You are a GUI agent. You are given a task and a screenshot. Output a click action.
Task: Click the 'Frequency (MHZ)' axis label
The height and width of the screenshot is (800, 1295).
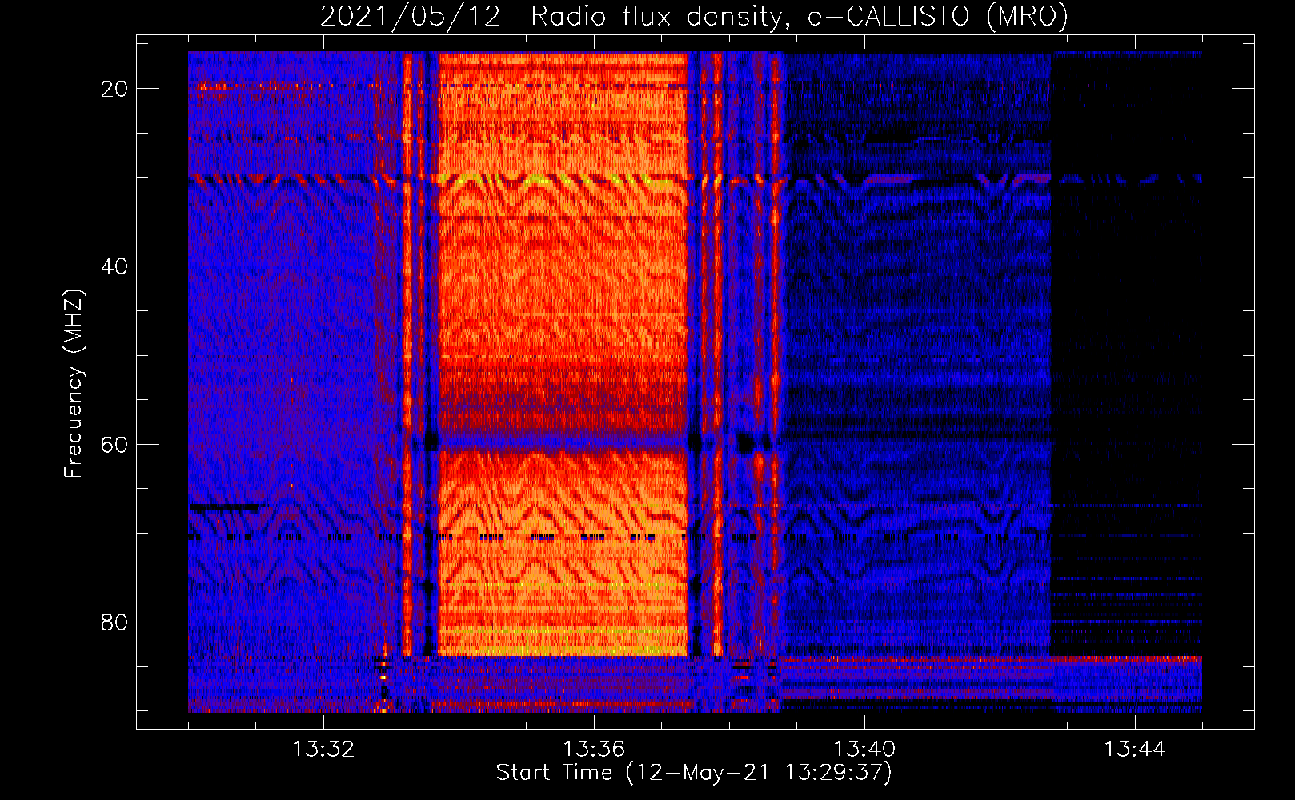point(74,384)
